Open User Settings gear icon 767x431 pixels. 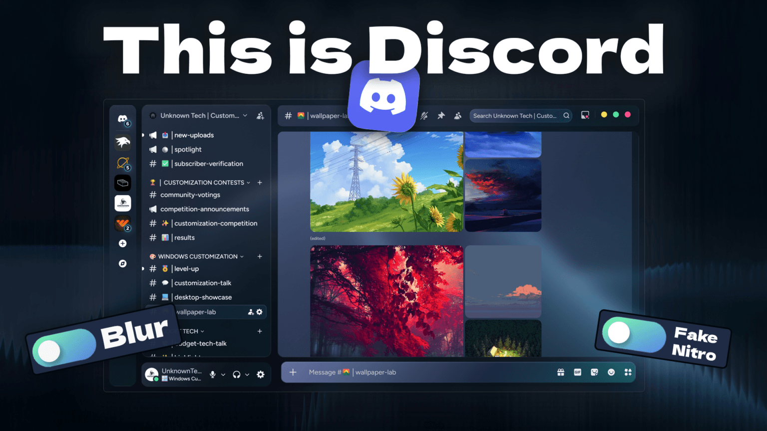(261, 375)
